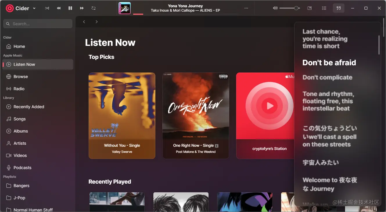Show the play queue list
Viewport: 386px width, 212px height.
[324, 8]
